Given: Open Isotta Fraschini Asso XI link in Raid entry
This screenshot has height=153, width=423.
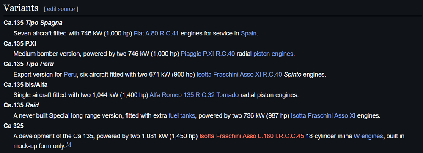Looking at the screenshot, I should (323, 115).
